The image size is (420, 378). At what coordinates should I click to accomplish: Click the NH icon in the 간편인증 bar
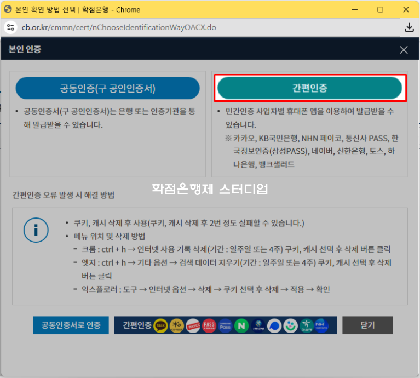click(321, 326)
